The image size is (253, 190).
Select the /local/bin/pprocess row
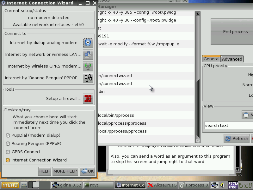[146, 115]
